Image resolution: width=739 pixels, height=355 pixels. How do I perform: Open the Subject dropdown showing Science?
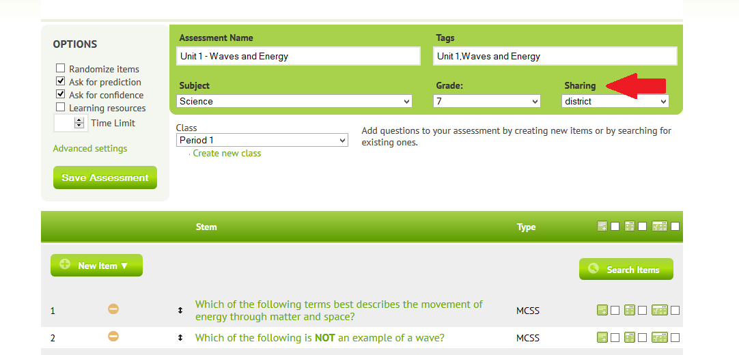click(x=294, y=101)
